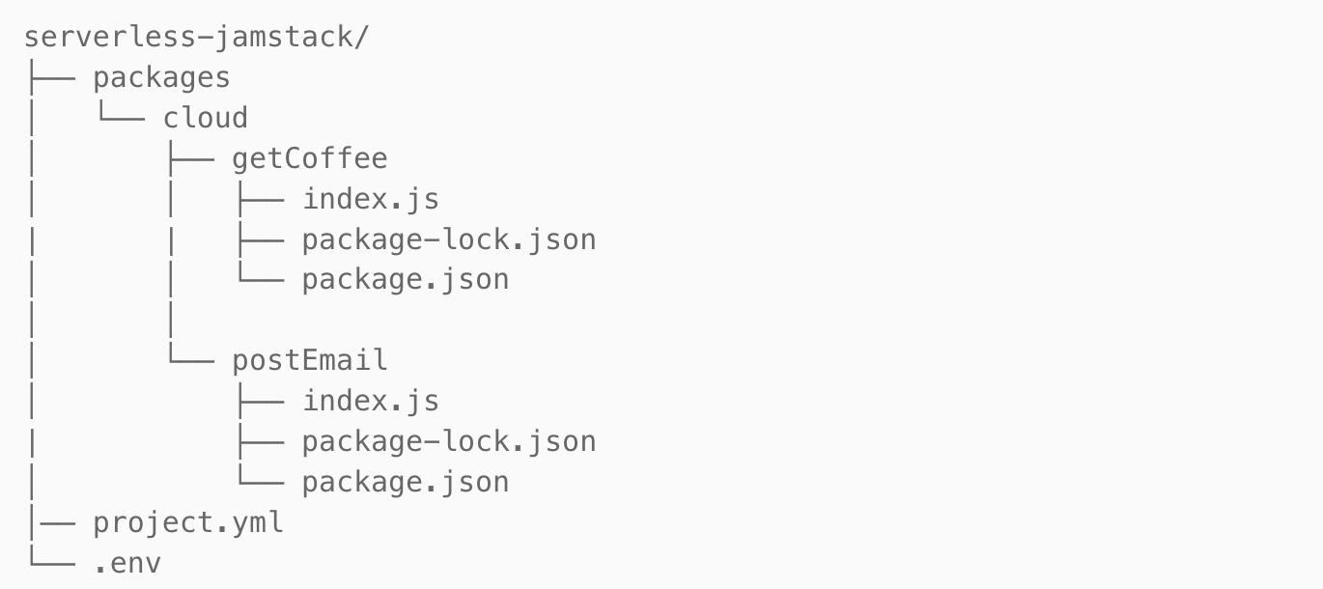Open the cloud directory
Image resolution: width=1323 pixels, height=589 pixels.
pyautogui.click(x=205, y=118)
